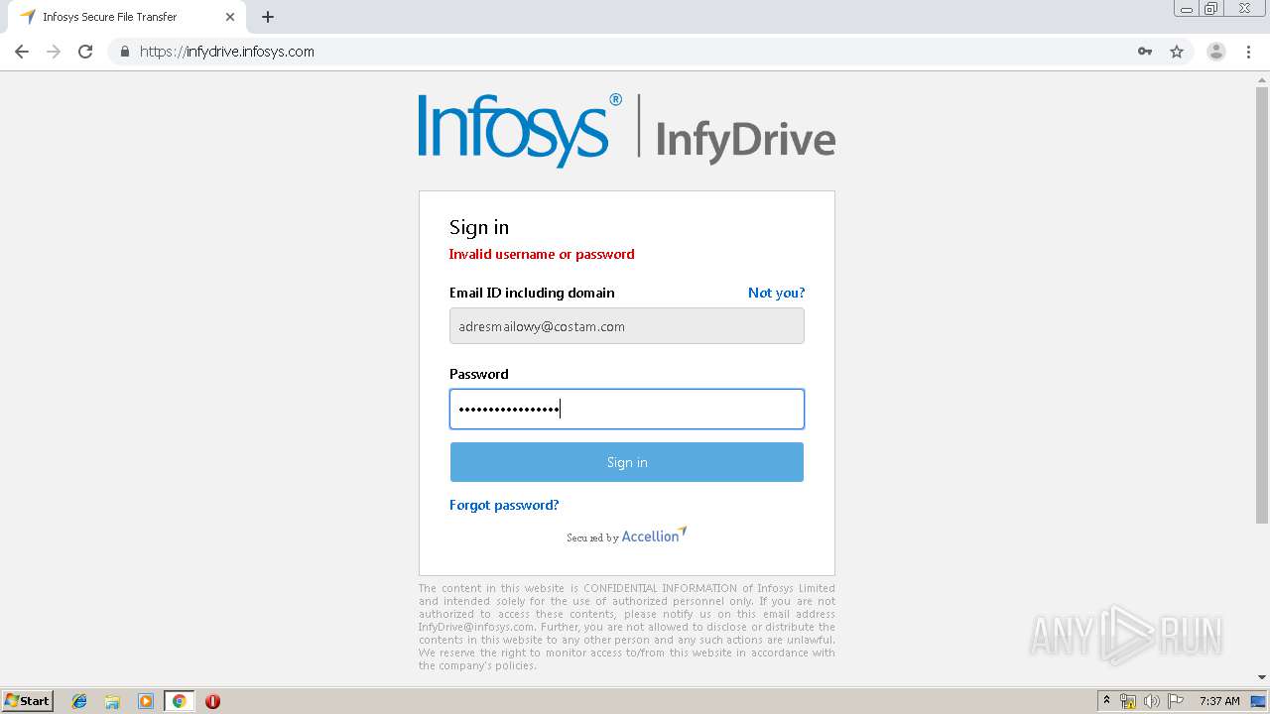Screen dimensions: 1270x714
Task: Minimize the Chrome window
Action: click(x=1186, y=9)
